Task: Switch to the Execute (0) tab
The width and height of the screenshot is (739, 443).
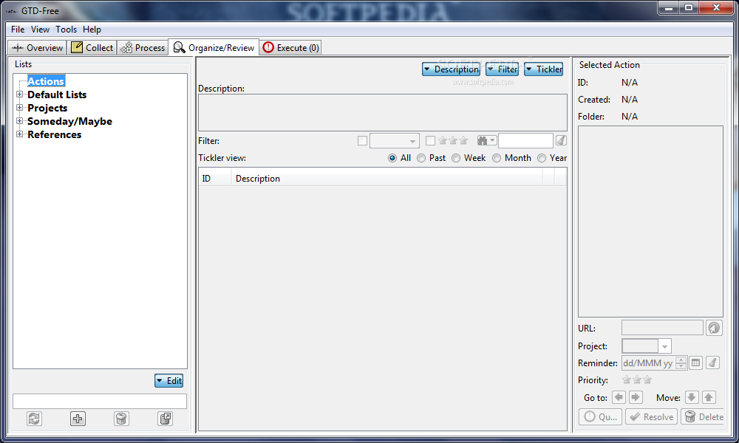Action: (x=290, y=47)
